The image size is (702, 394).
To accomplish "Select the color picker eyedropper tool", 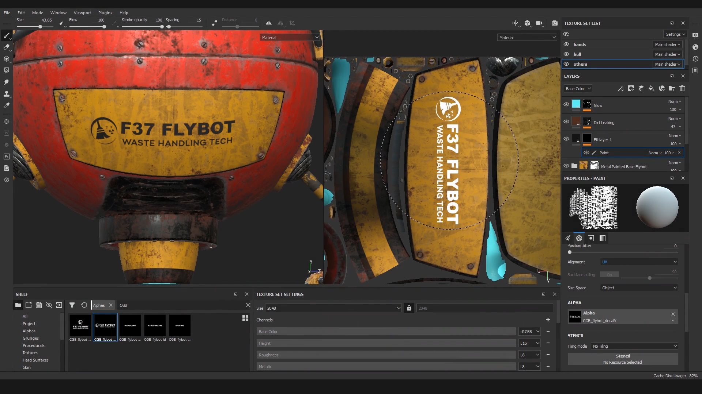I will (6, 105).
